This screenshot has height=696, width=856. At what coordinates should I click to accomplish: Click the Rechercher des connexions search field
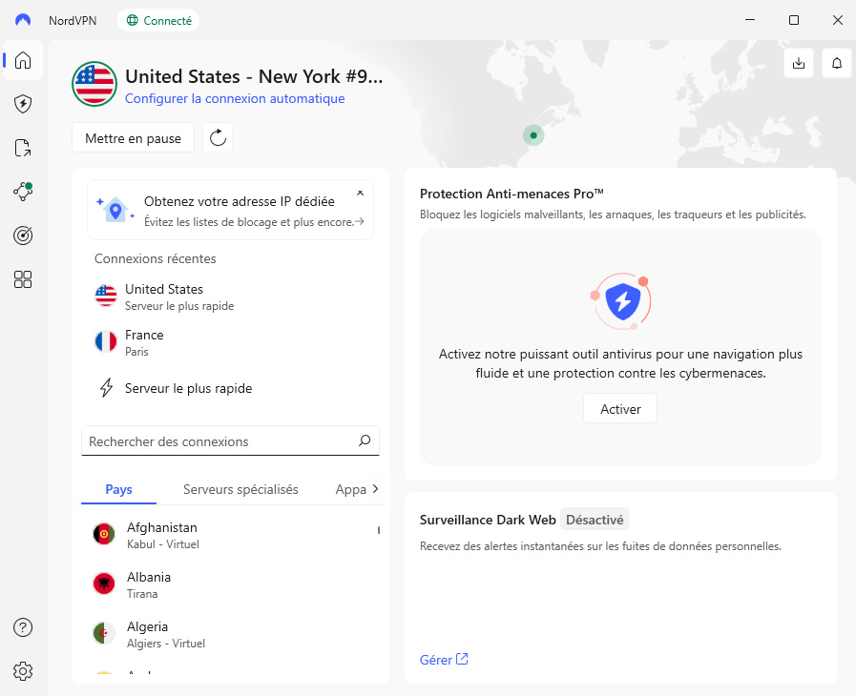(219, 441)
